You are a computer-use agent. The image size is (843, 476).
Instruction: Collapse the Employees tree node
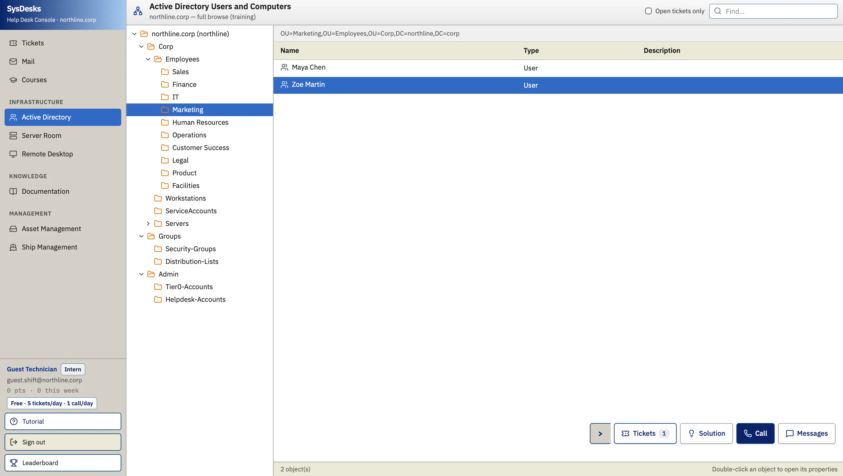[x=148, y=59]
